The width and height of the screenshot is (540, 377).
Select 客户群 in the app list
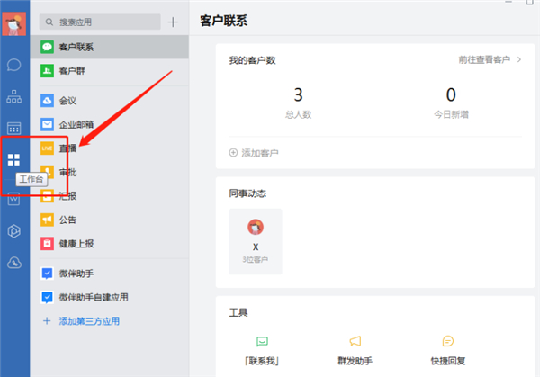pyautogui.click(x=72, y=70)
